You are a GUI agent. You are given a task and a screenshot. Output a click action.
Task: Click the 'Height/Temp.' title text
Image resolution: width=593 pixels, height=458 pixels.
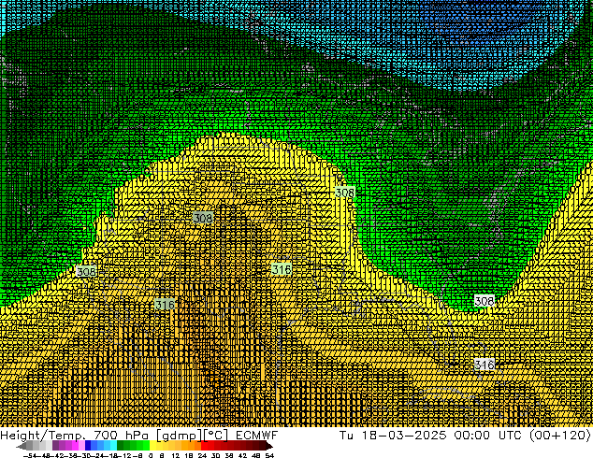click(x=42, y=436)
